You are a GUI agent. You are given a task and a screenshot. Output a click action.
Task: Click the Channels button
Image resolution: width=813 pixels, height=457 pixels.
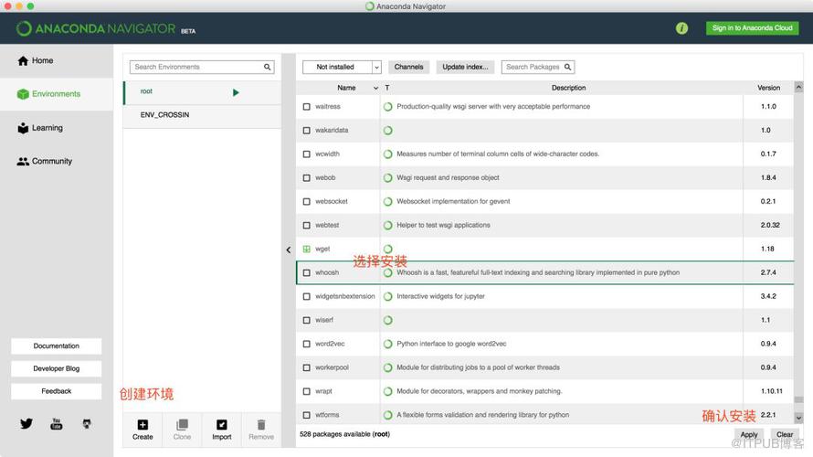coord(408,67)
